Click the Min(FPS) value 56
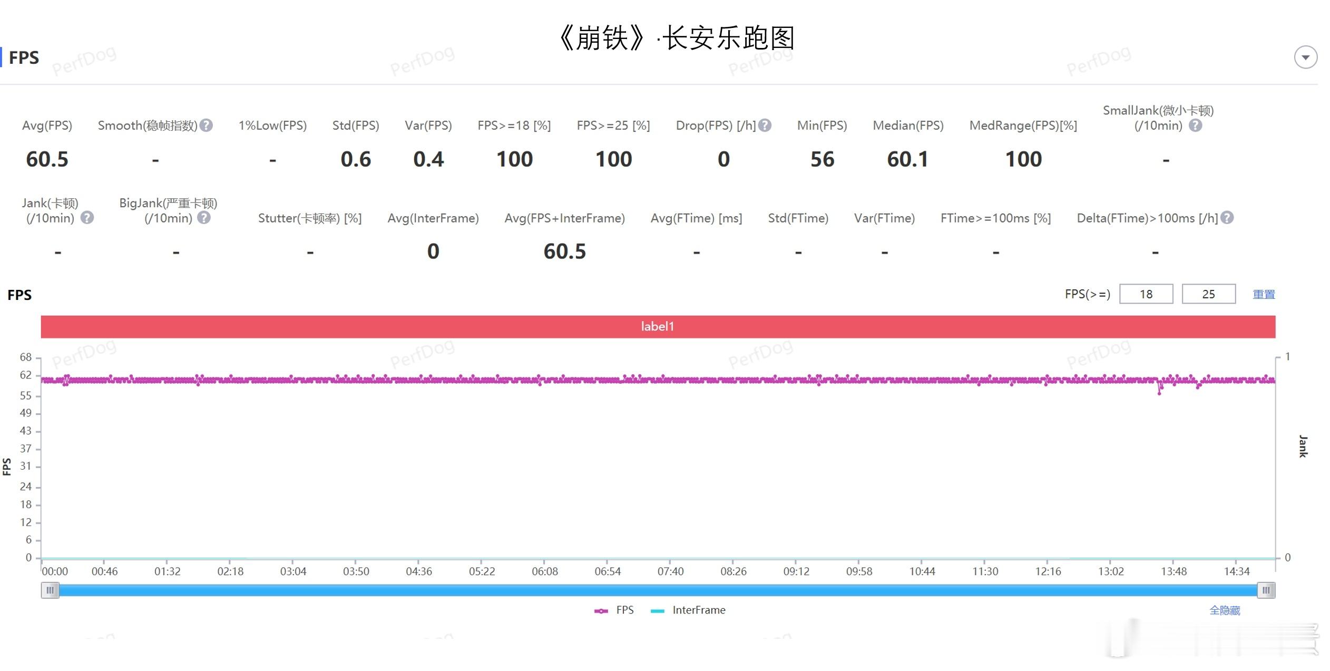1330x671 pixels. coord(822,159)
